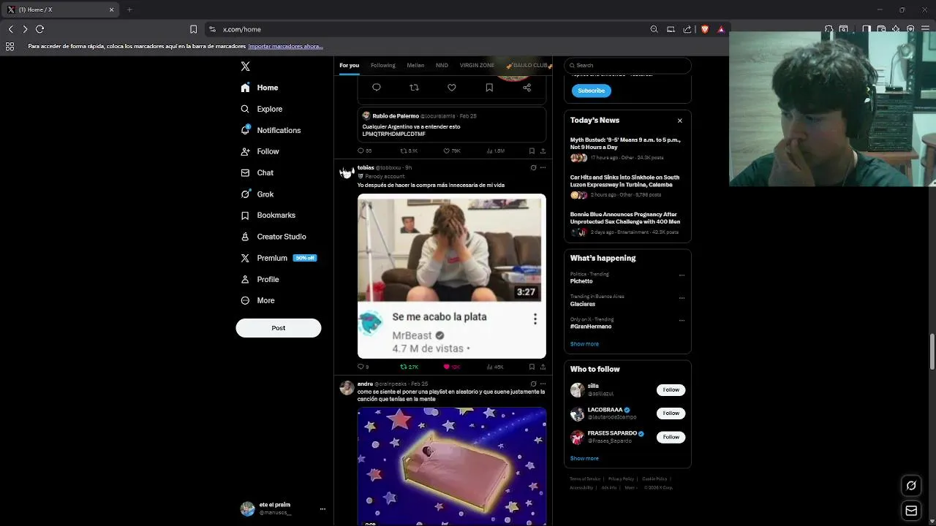Switch to the BAULO CLUB tab
The height and width of the screenshot is (526, 936).
(529, 65)
